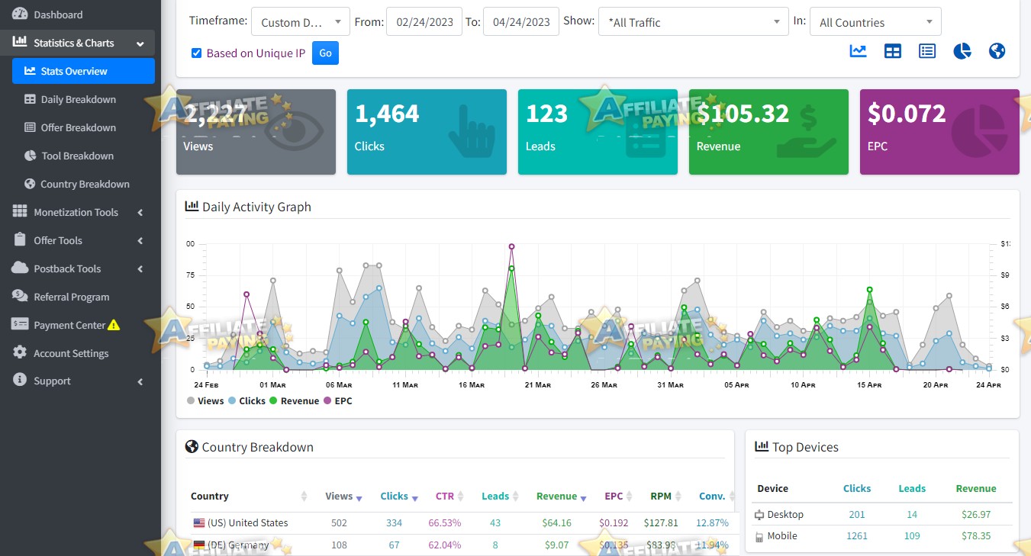Click the Payment Center warning icon
1031x556 pixels.
[114, 325]
